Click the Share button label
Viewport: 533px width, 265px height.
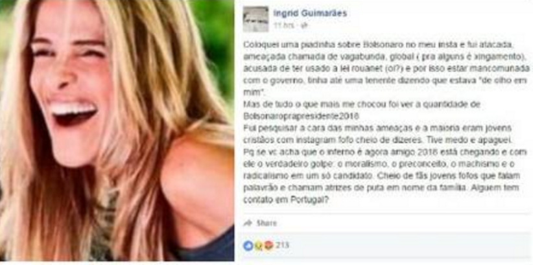(x=266, y=224)
